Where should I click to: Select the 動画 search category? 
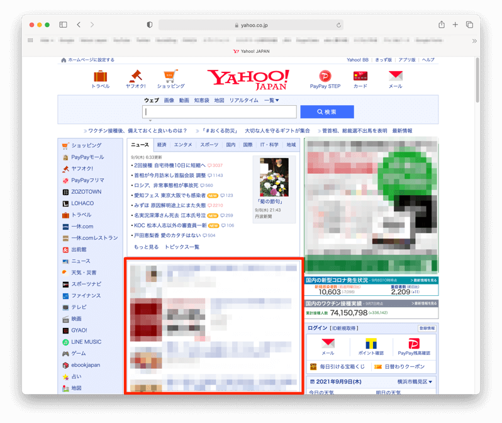pyautogui.click(x=184, y=100)
